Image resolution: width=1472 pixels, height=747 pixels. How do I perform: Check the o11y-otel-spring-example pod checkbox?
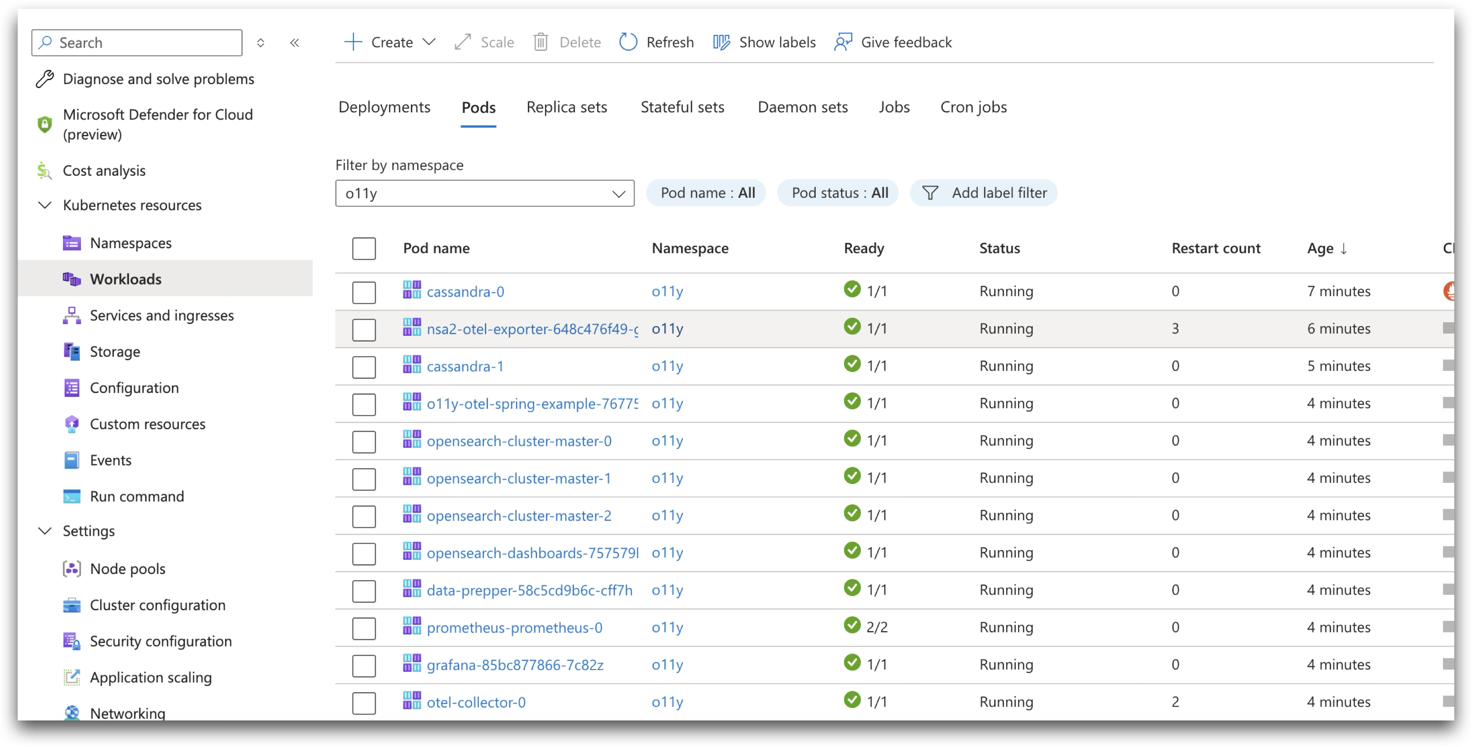364,404
